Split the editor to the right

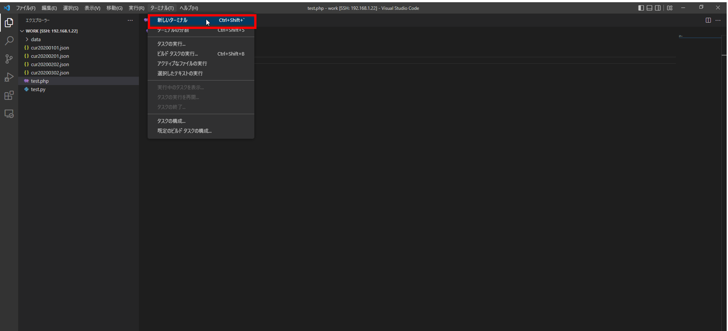tap(708, 20)
